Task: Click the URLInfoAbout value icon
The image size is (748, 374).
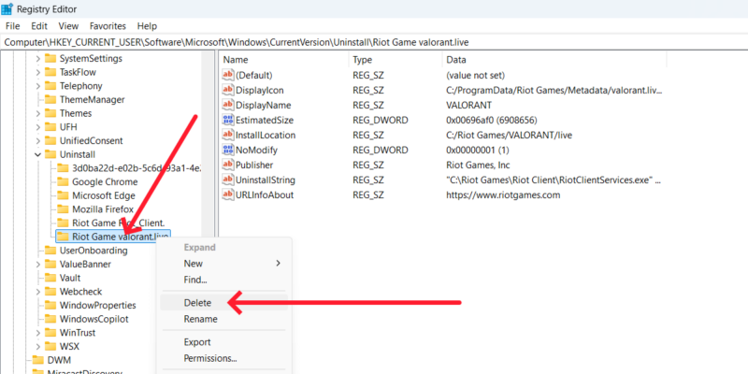Action: 228,195
